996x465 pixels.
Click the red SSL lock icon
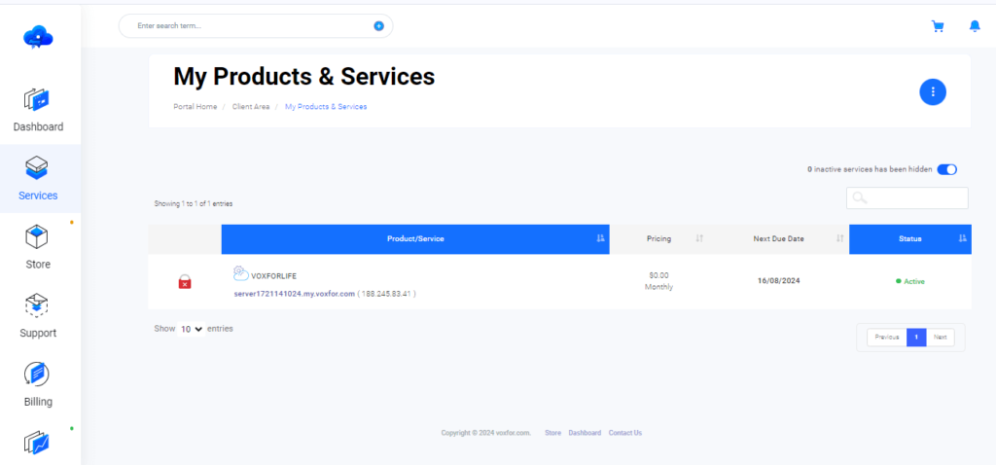coord(185,282)
